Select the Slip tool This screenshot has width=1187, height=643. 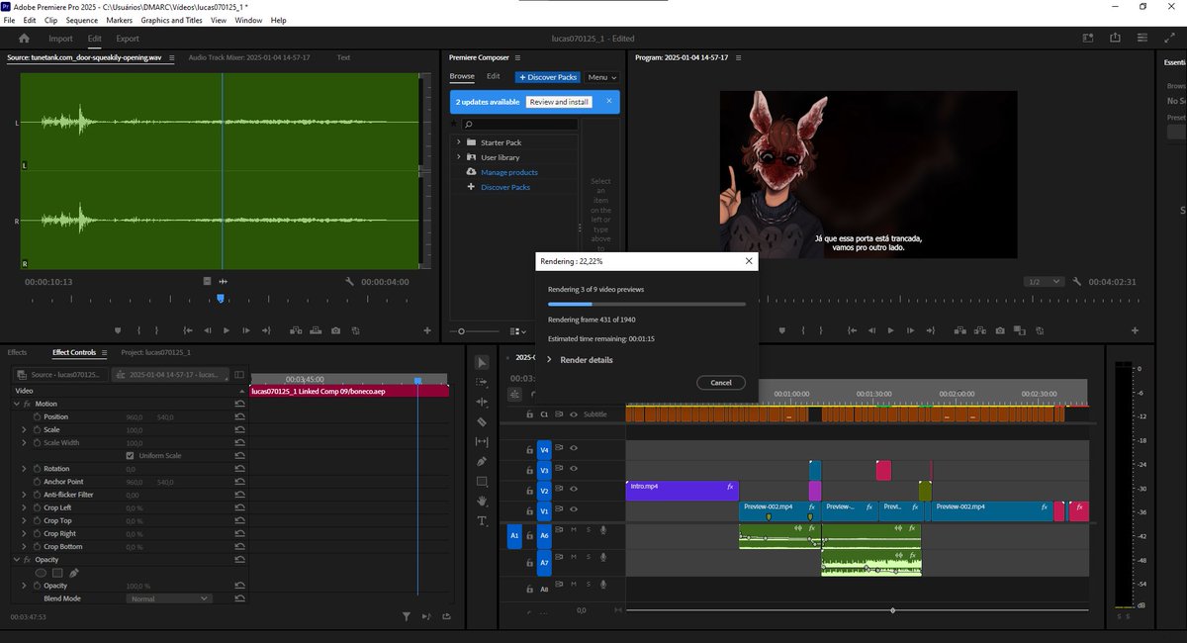click(x=483, y=442)
